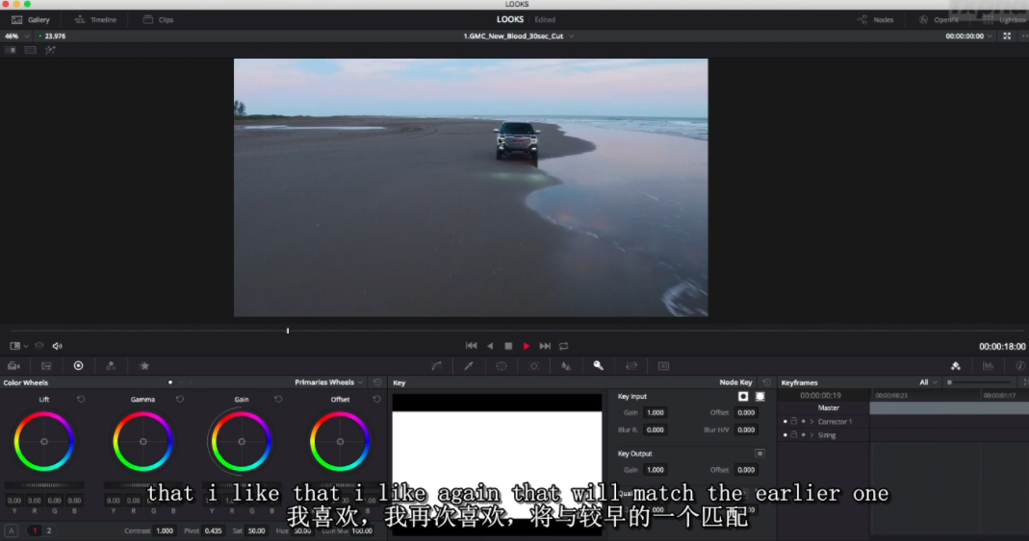Click the Offset color wheel center
Viewport: 1029px width, 541px height.
[x=340, y=441]
